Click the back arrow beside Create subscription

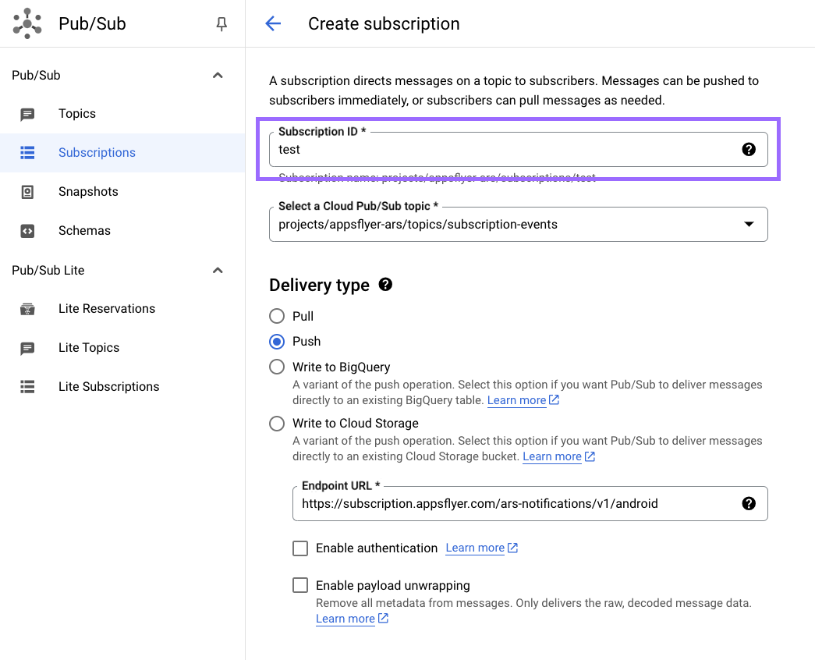(x=273, y=23)
